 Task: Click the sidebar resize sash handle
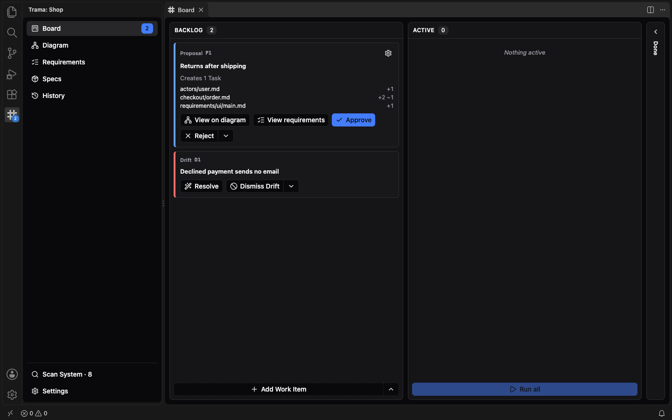(163, 203)
